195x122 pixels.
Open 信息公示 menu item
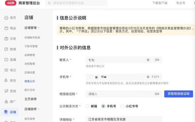30,81
